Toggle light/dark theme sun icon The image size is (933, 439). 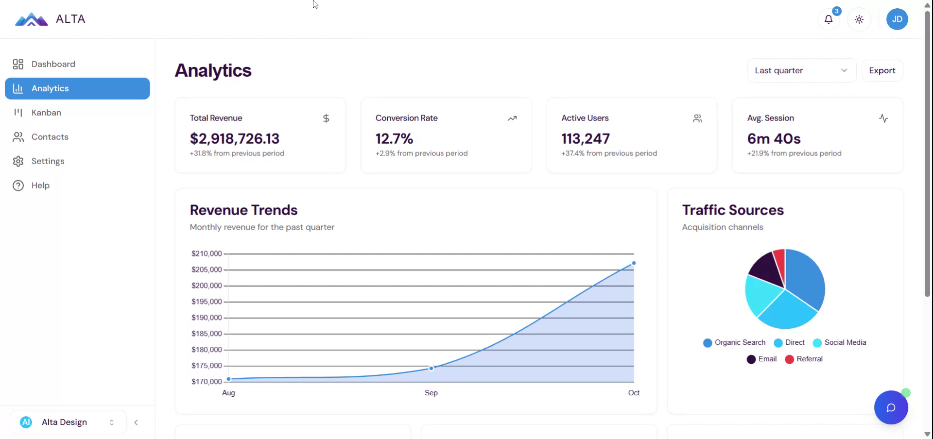pos(859,19)
